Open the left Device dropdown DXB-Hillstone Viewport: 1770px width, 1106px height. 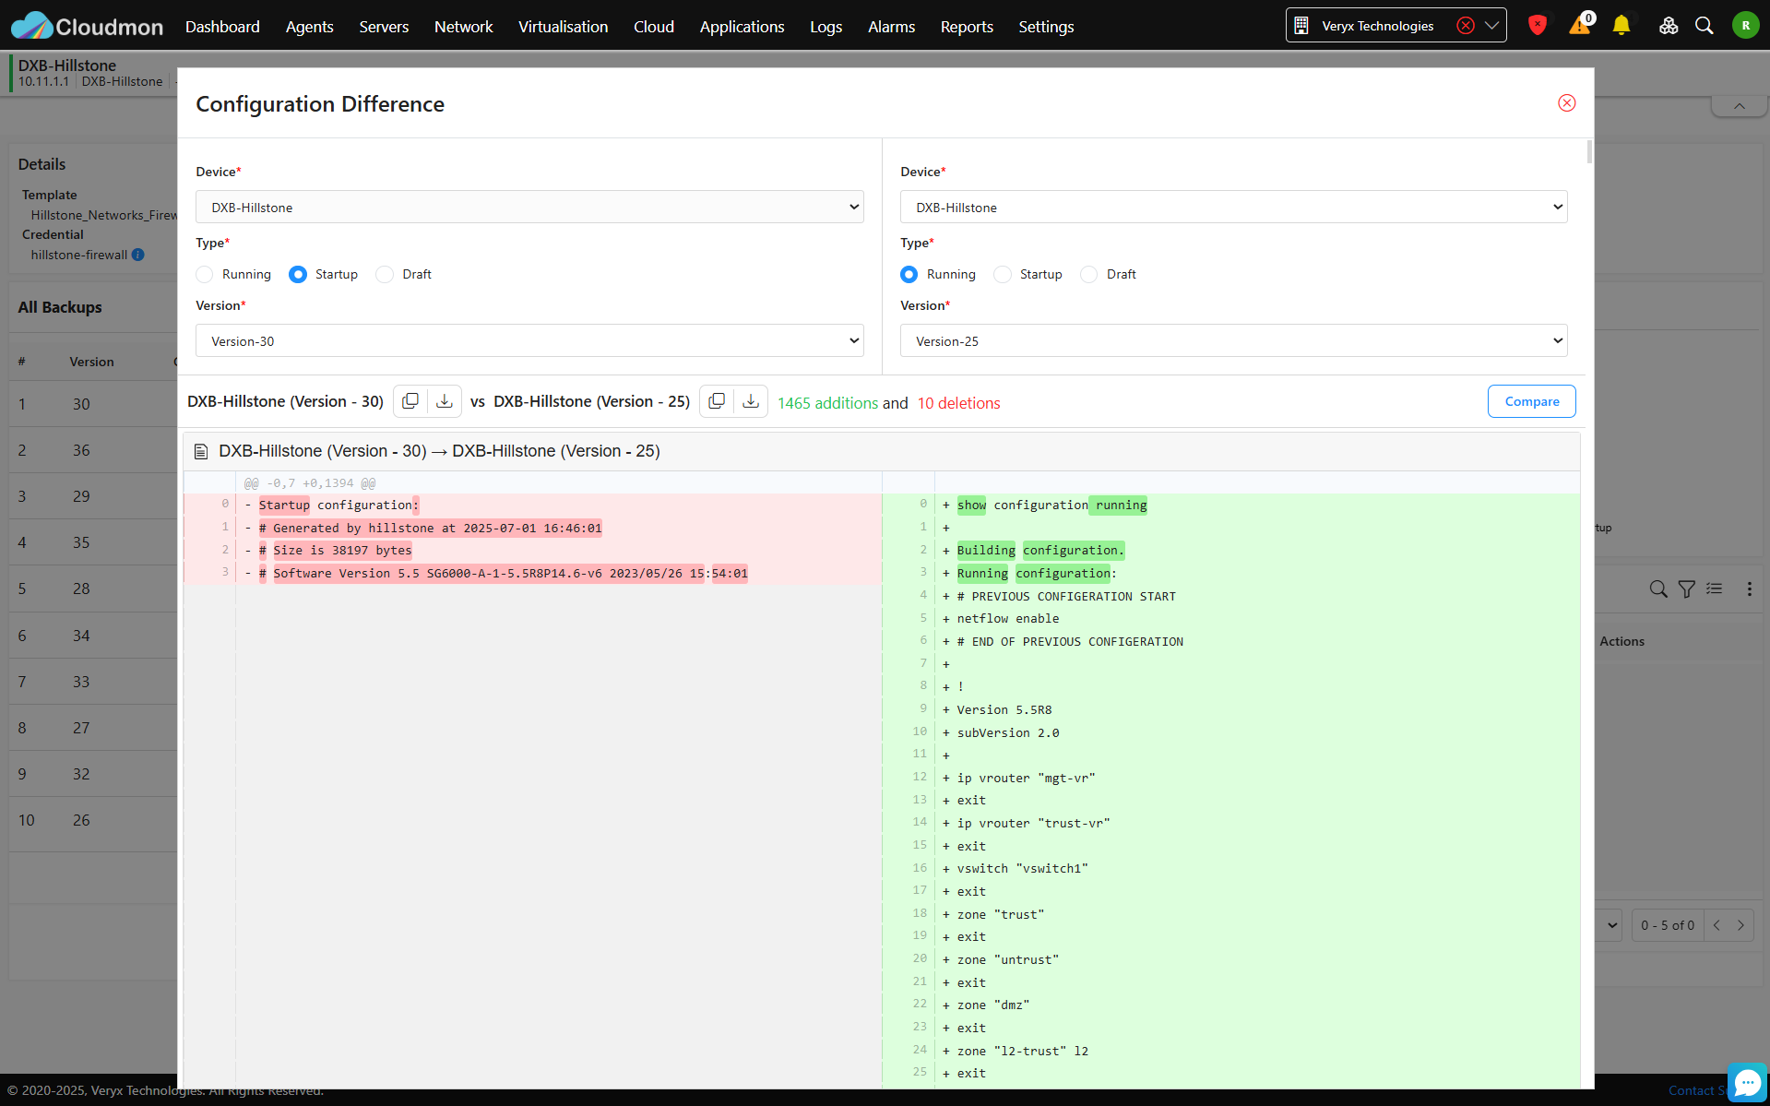click(529, 208)
